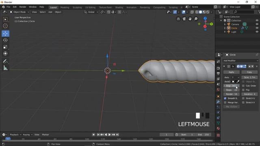
Task: Open the Modifiers wrench tab
Action: (218, 102)
